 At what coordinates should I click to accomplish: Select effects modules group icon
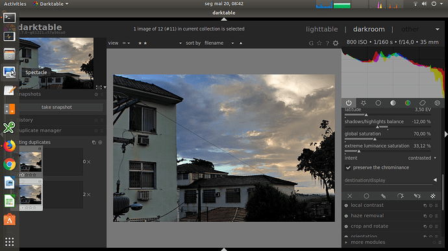point(437,102)
